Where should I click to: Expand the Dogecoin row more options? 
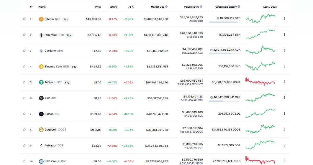284,129
